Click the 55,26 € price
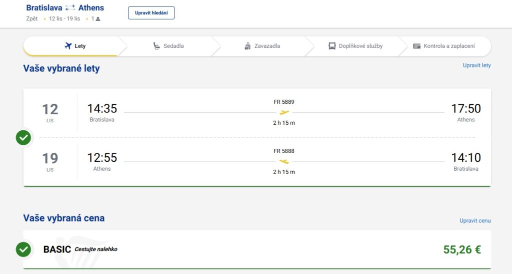 [x=462, y=250]
